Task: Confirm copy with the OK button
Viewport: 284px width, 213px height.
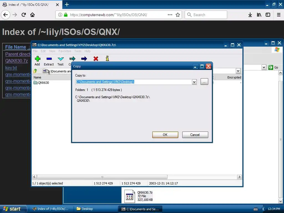Action: (x=165, y=135)
